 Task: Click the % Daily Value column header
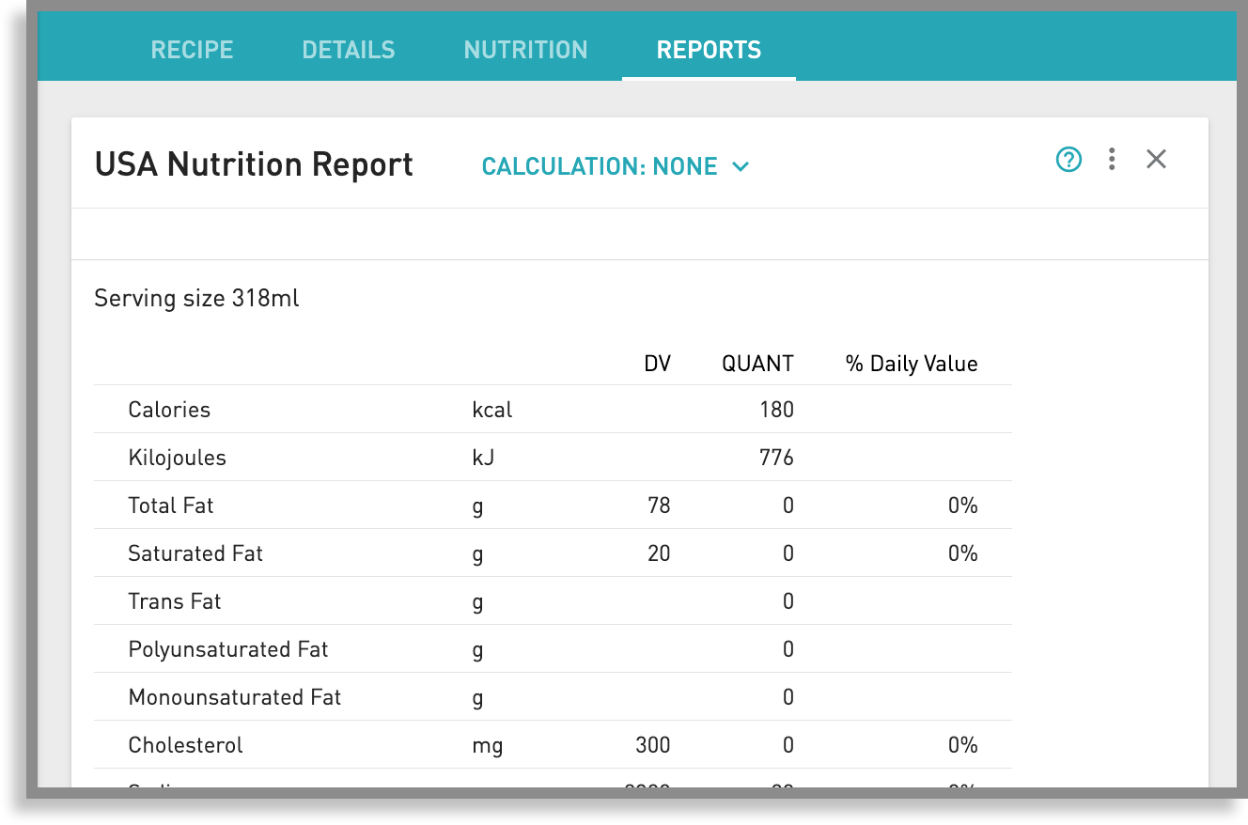click(x=910, y=363)
